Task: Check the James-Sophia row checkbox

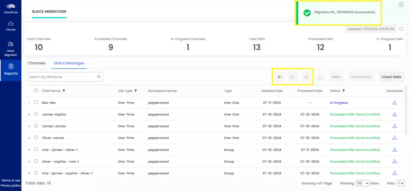Action: (x=36, y=114)
